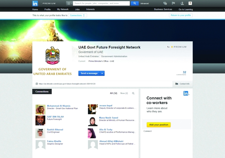Click the LinkedIn logo in the header

pos(35,3)
